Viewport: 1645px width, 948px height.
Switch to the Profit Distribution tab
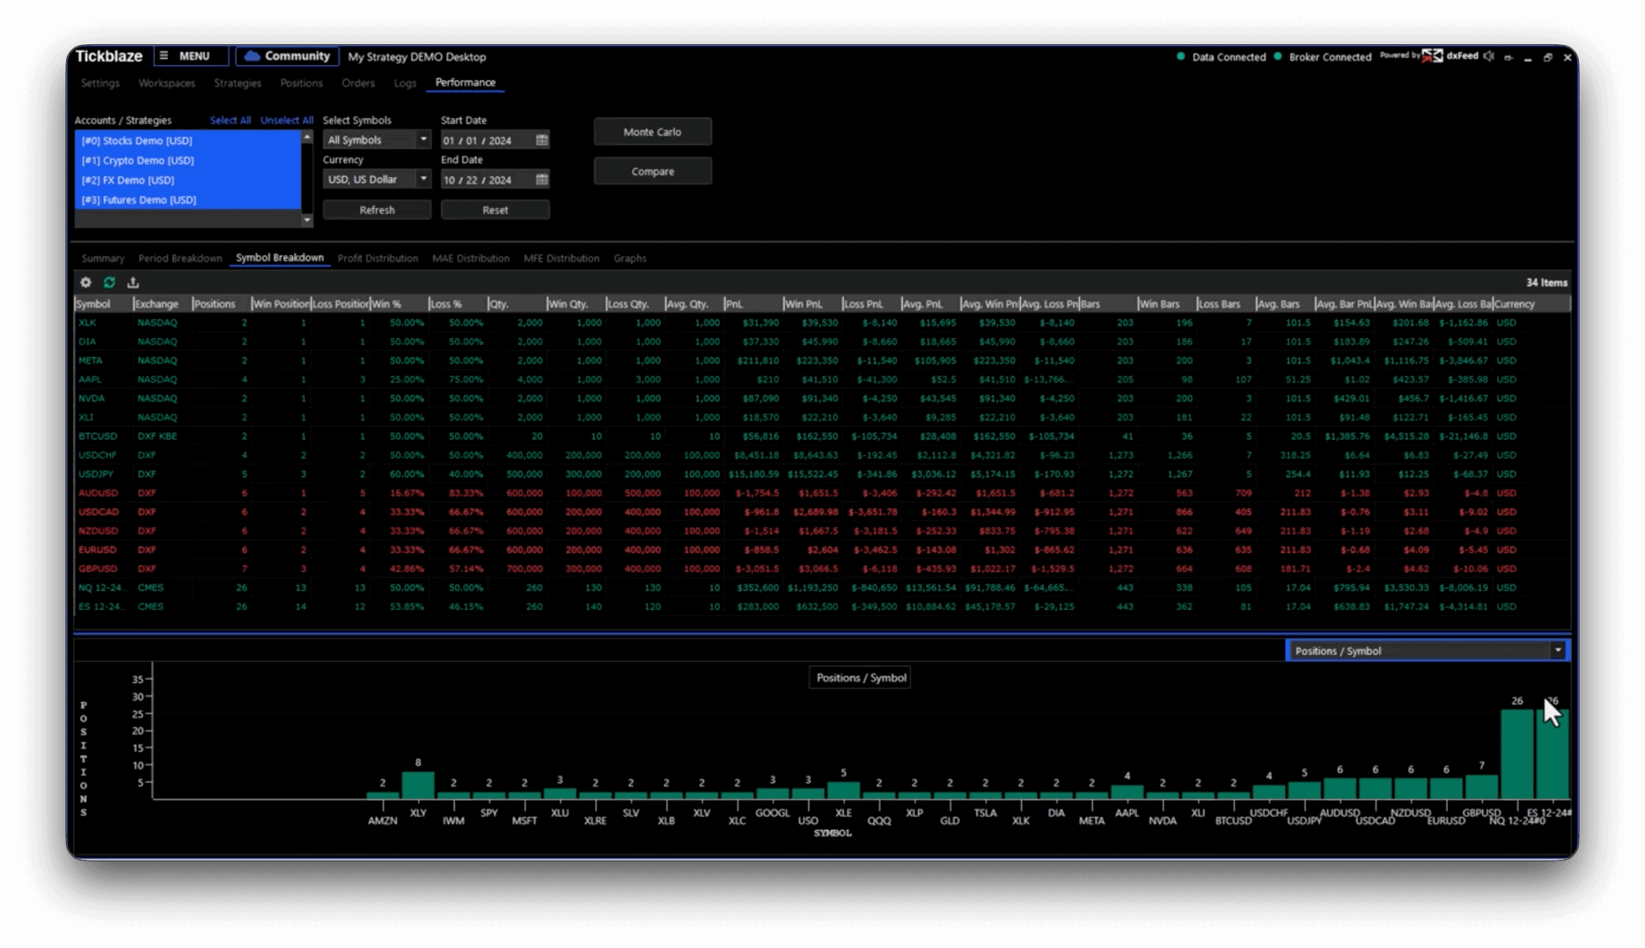(x=378, y=258)
